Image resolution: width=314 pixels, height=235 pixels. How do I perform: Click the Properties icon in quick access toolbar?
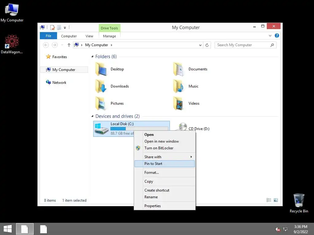[52, 27]
